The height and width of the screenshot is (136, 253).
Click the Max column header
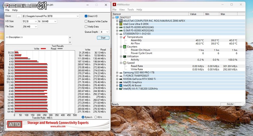pos(228,14)
